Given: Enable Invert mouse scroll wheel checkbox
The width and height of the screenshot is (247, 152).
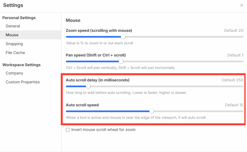Looking at the screenshot, I should [68, 130].
